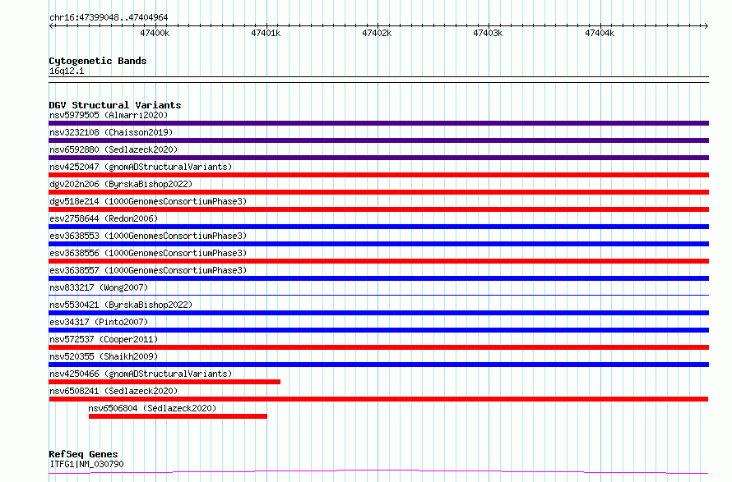Image resolution: width=732 pixels, height=482 pixels.
Task: Click the nsv4252047 (gnomADStructuralVariants) label
Action: 141,167
